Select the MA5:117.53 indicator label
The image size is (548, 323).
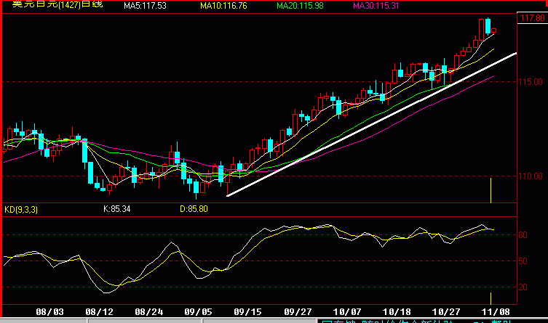coord(145,6)
